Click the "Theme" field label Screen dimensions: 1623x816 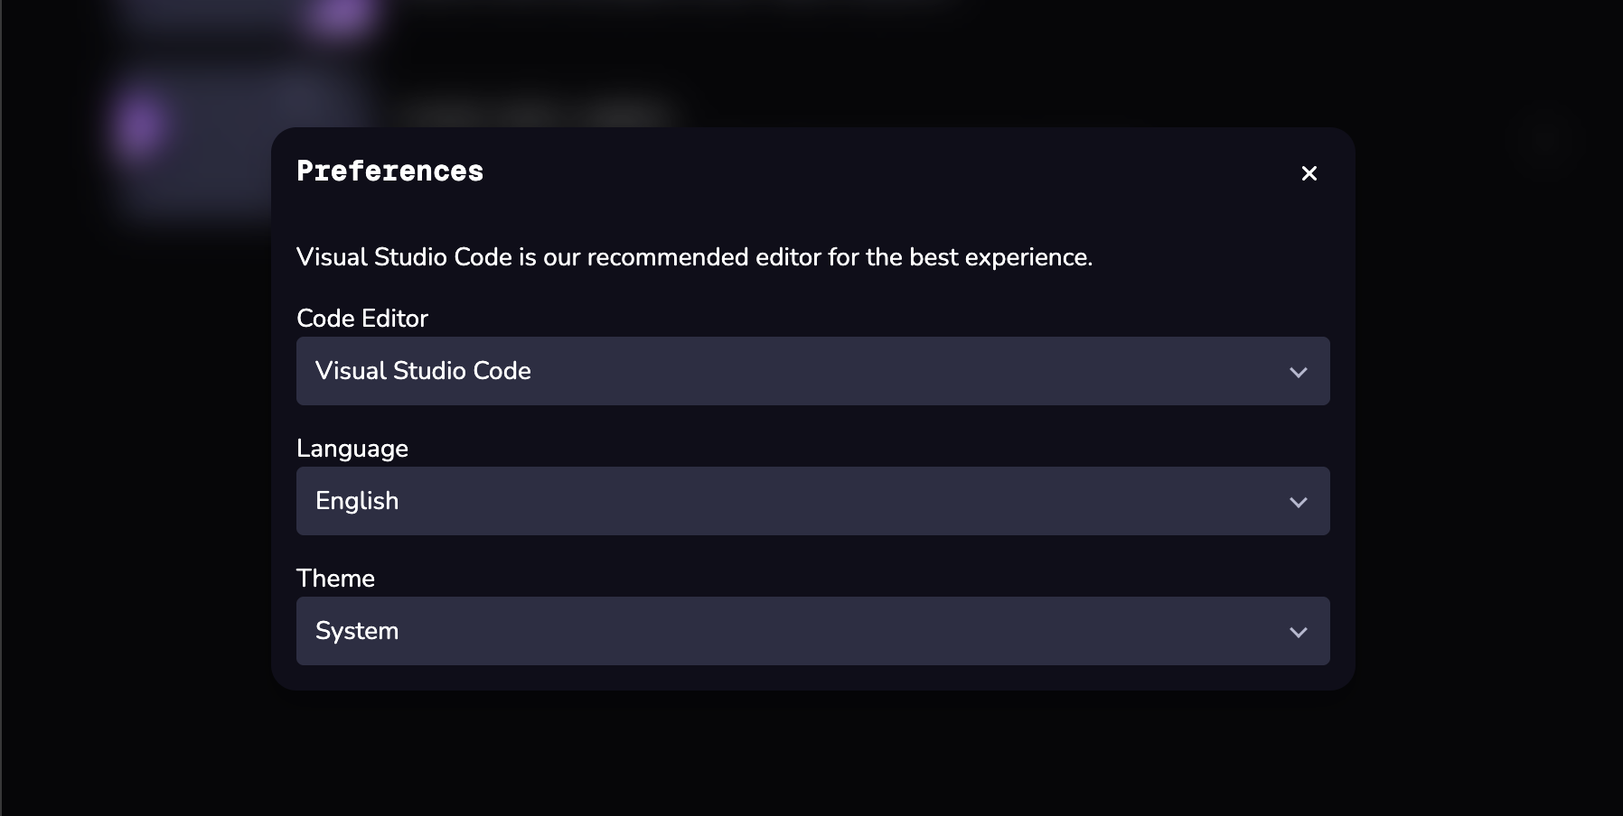(x=335, y=579)
